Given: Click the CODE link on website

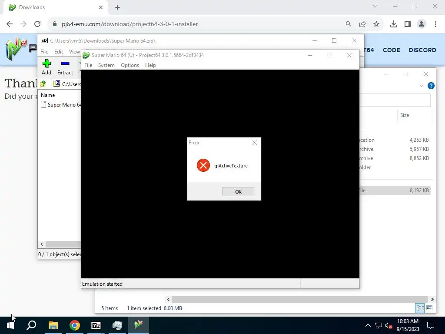Looking at the screenshot, I should coord(392,50).
